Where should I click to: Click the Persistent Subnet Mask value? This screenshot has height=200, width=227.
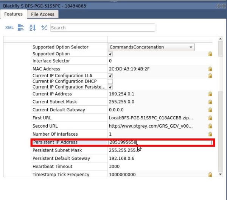coord(124,150)
